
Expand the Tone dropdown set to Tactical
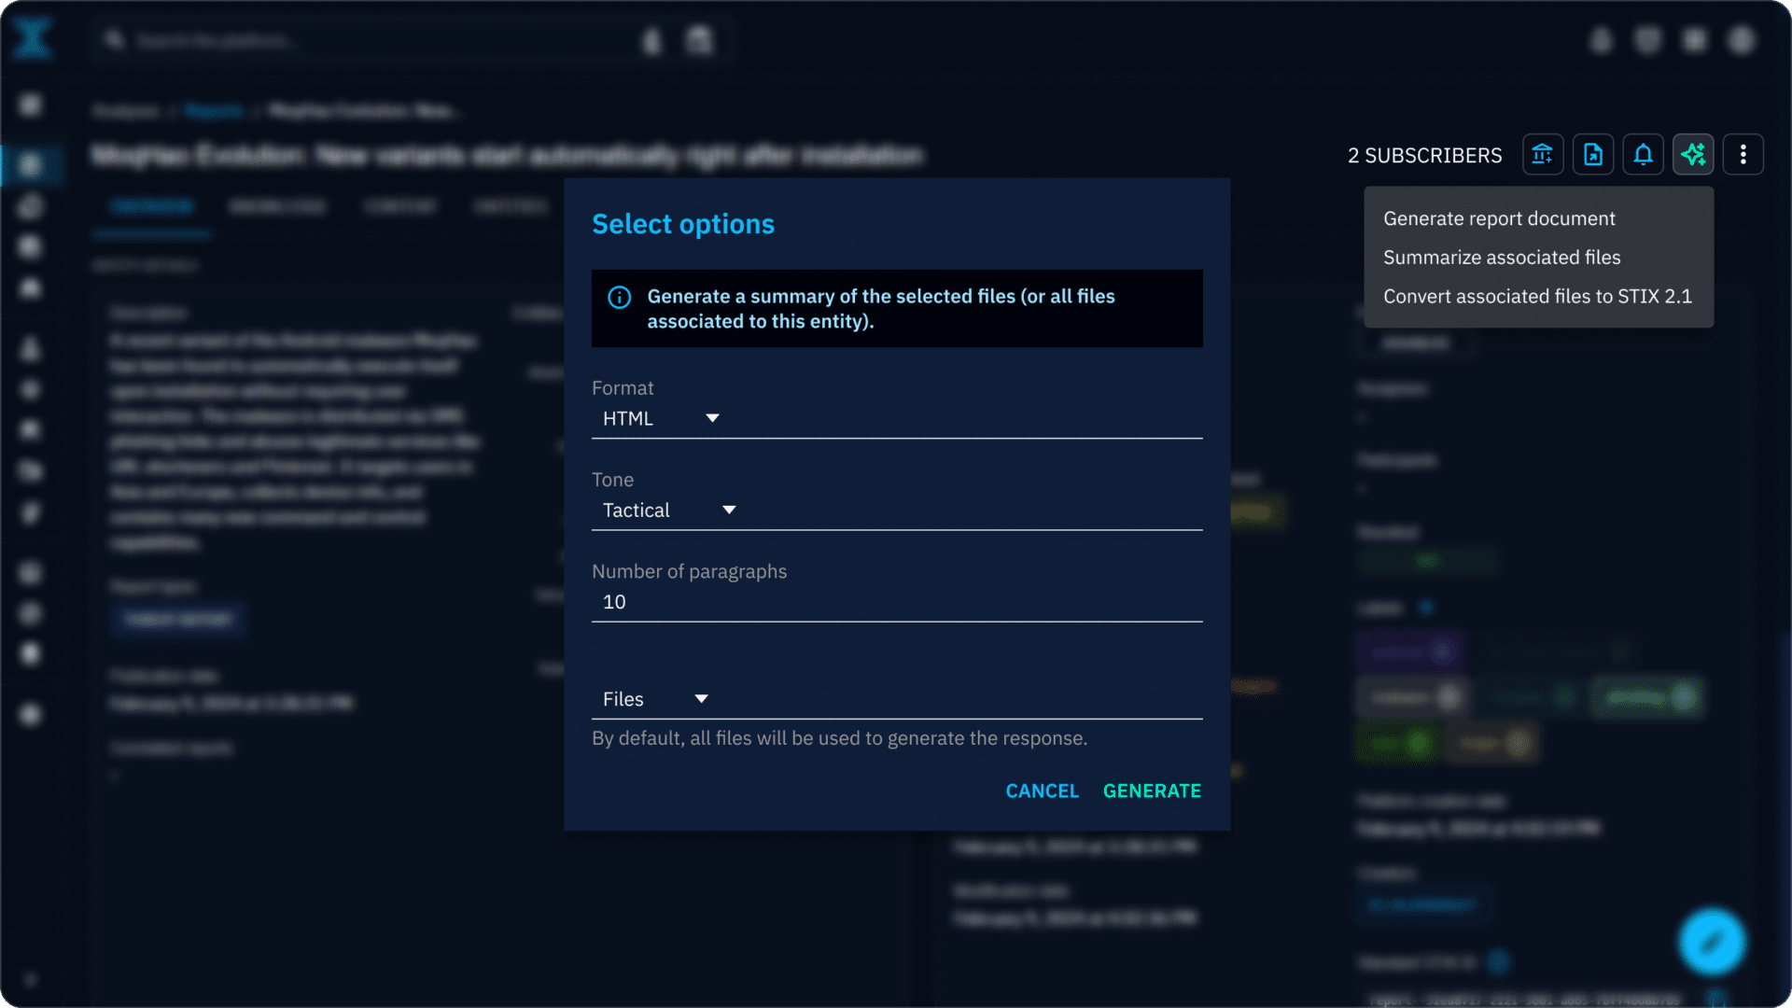coord(669,511)
